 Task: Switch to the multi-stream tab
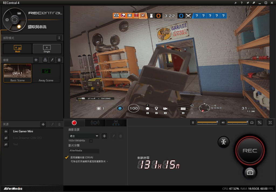tap(116, 123)
